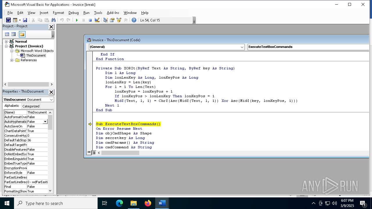Click the Break (pause) toolbar icon
372x209 pixels.
point(83,20)
